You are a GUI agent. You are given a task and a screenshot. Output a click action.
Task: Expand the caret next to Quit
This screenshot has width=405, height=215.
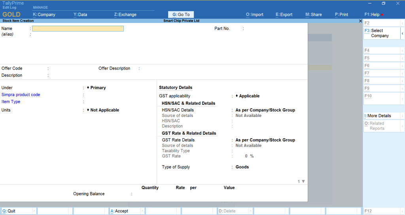pyautogui.click(x=34, y=211)
